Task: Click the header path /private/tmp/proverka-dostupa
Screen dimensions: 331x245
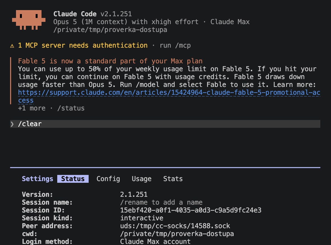Action: 110,30
